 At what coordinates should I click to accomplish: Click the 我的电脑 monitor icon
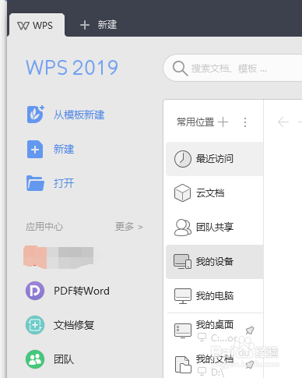(x=183, y=296)
